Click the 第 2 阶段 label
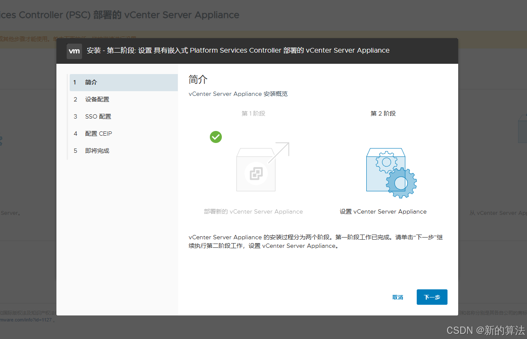Viewport: 527px width, 339px height. [x=383, y=113]
